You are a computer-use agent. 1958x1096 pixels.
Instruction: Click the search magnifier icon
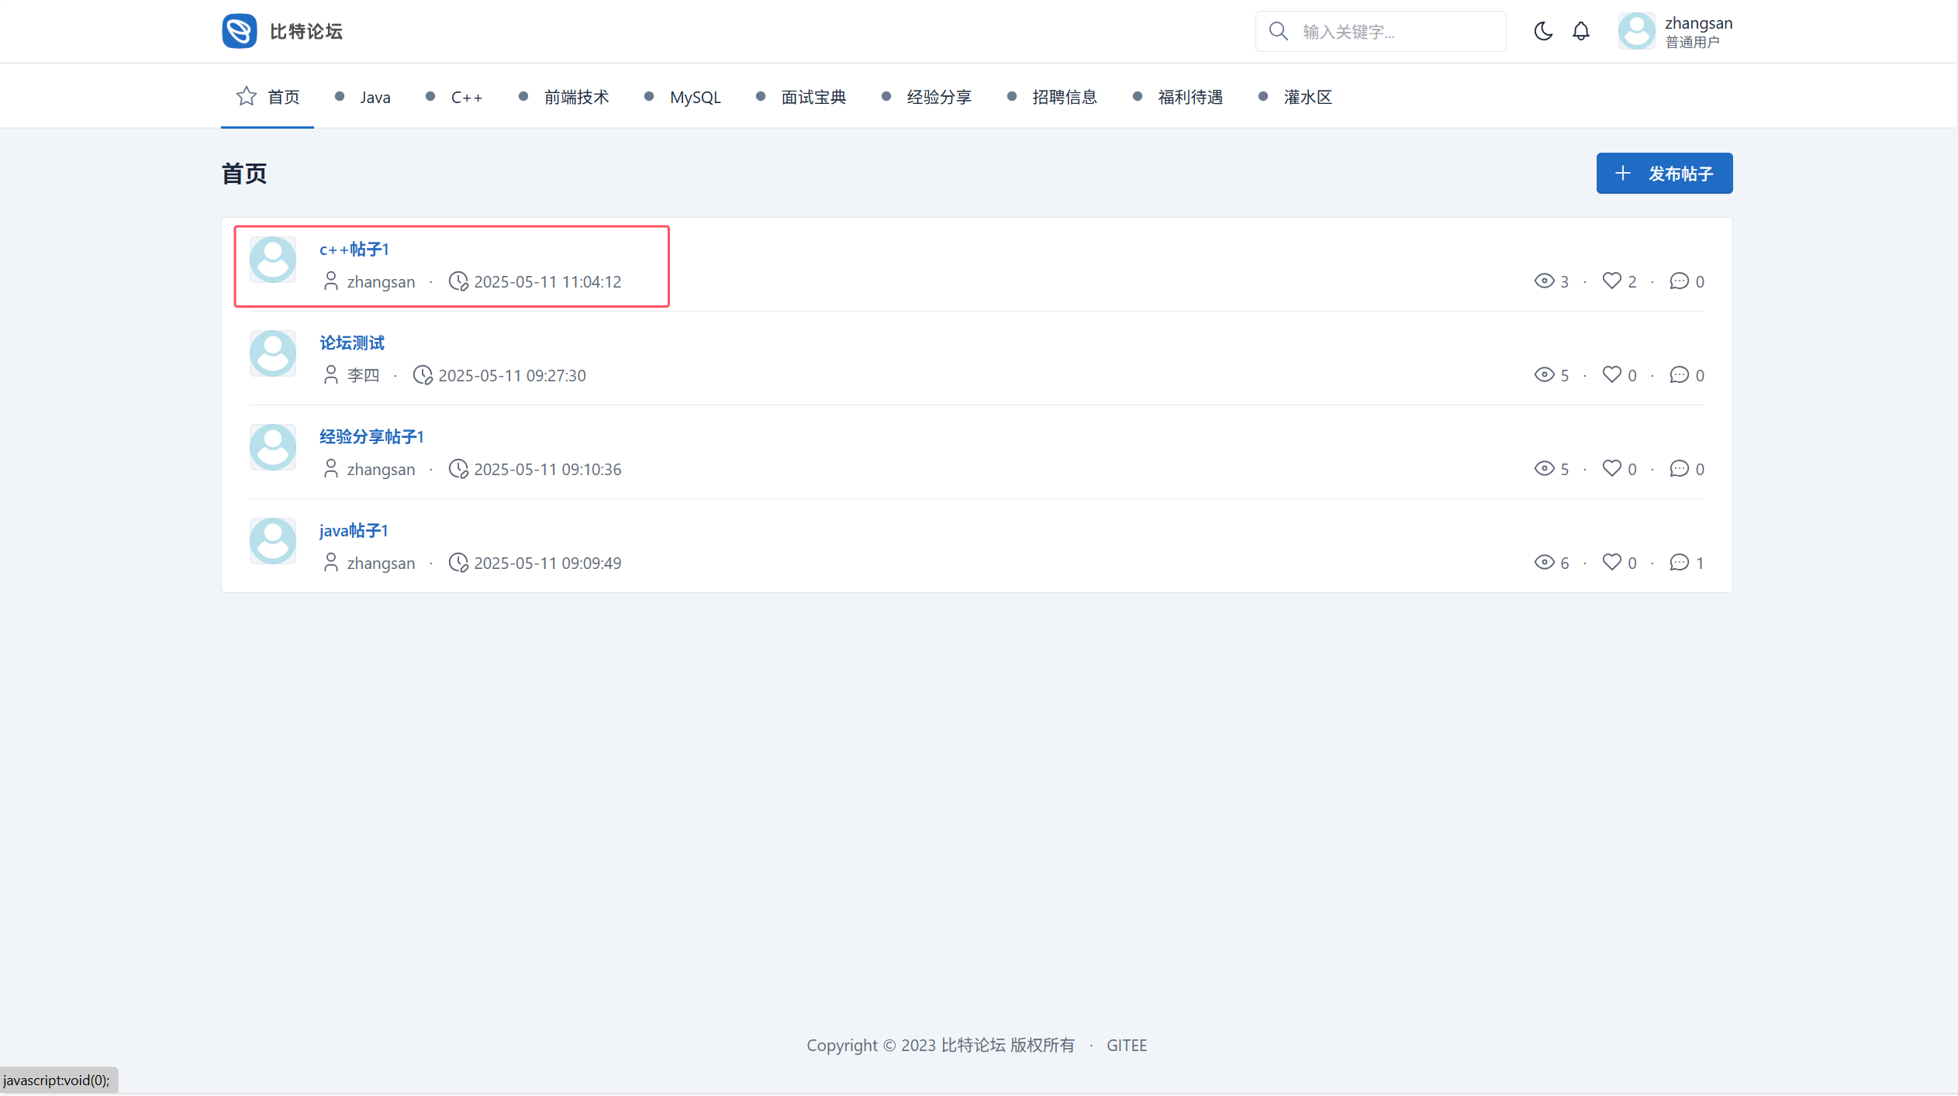pos(1278,31)
